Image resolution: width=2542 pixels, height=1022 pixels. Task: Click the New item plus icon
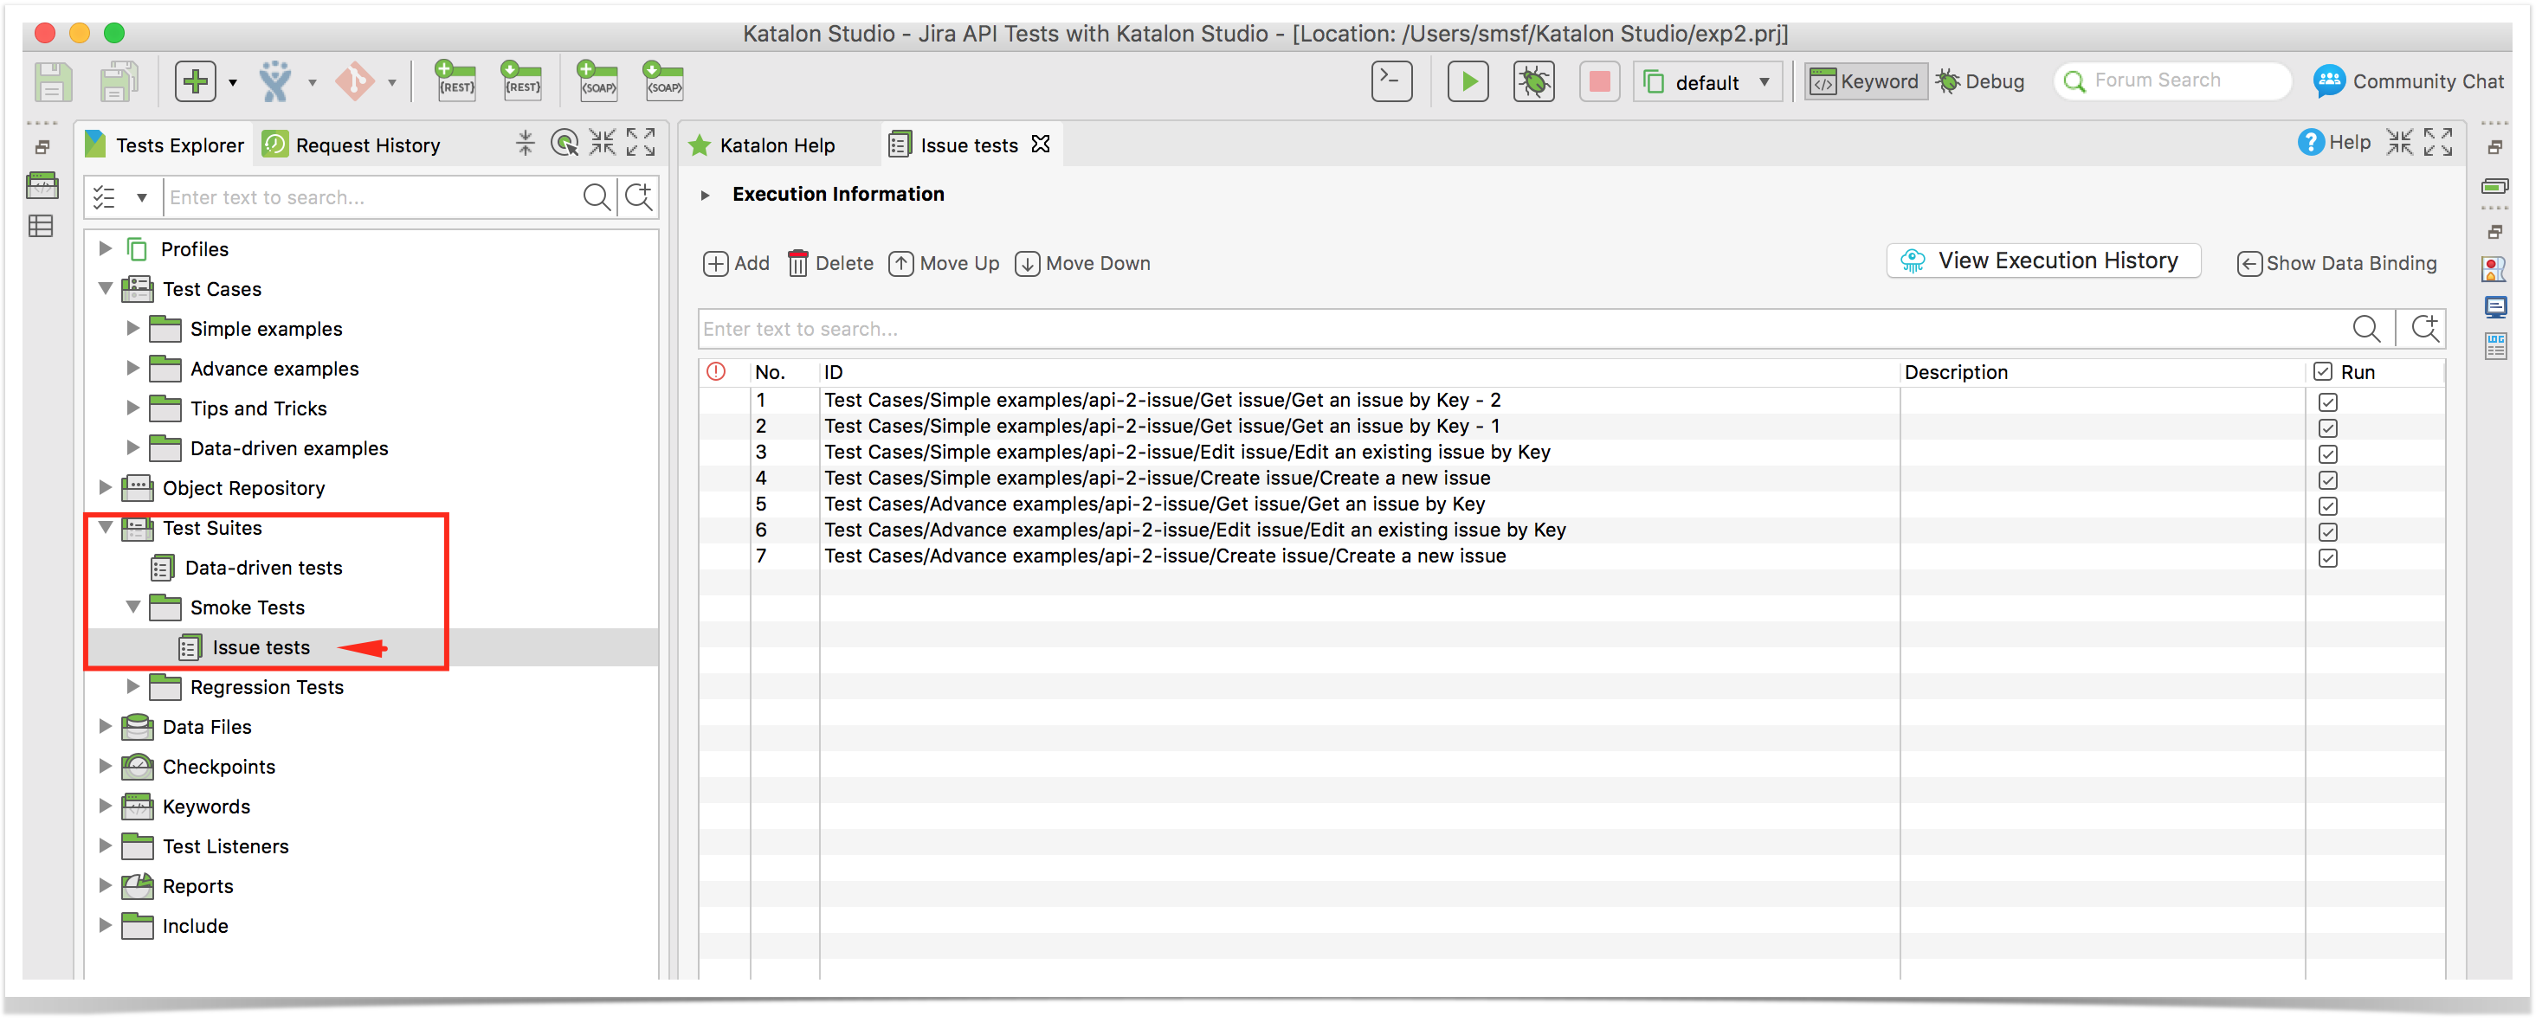(x=196, y=82)
